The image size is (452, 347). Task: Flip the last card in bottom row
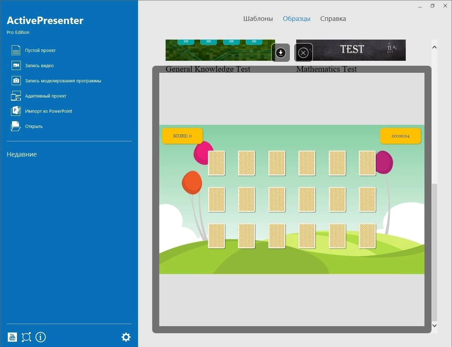367,236
